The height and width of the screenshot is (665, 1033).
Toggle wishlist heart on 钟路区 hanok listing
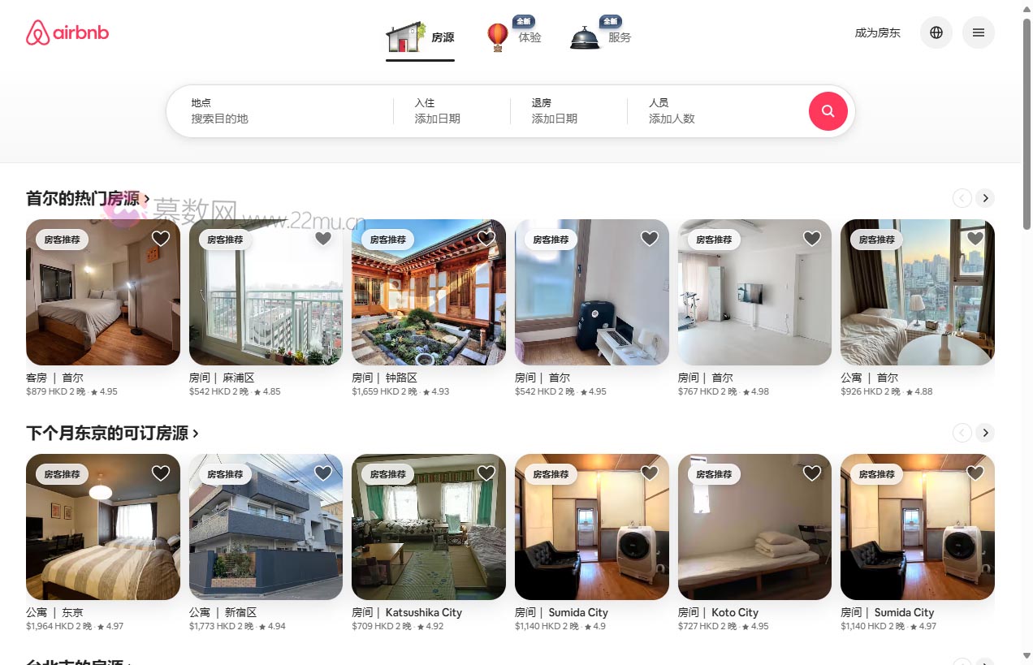(x=486, y=238)
